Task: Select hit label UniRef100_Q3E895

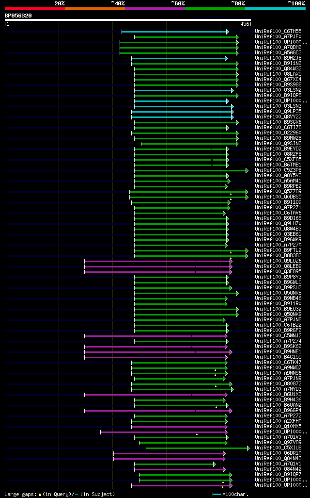Action: point(279,271)
